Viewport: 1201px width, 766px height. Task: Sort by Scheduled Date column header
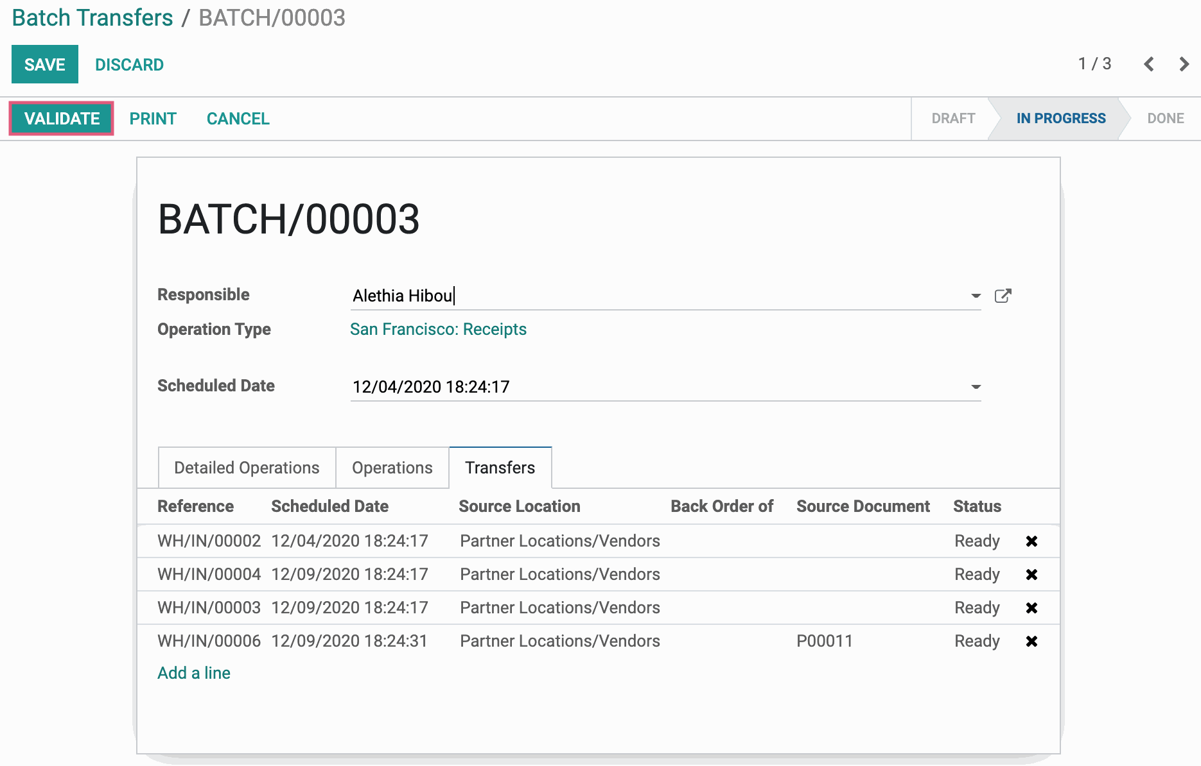tap(329, 506)
